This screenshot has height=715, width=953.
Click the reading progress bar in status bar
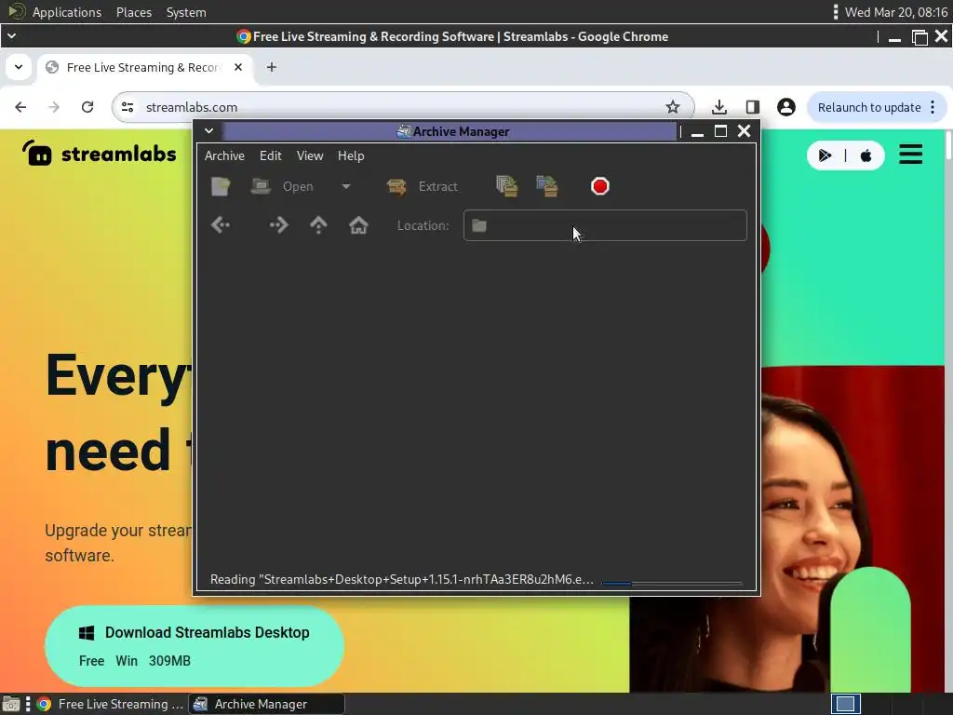tap(672, 583)
